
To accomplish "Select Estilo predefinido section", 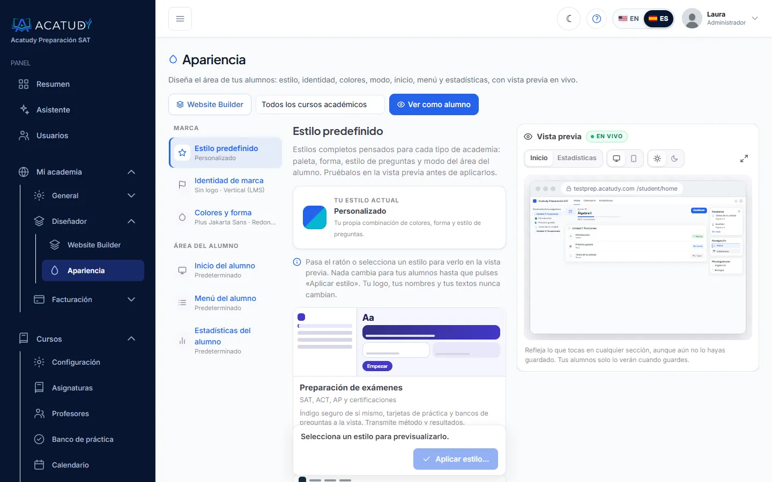I will (x=225, y=153).
